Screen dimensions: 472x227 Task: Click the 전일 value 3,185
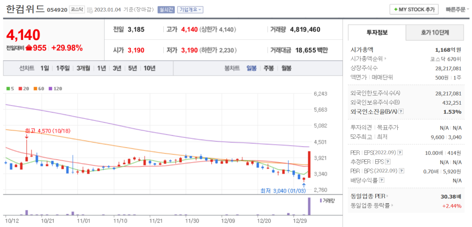136,29
